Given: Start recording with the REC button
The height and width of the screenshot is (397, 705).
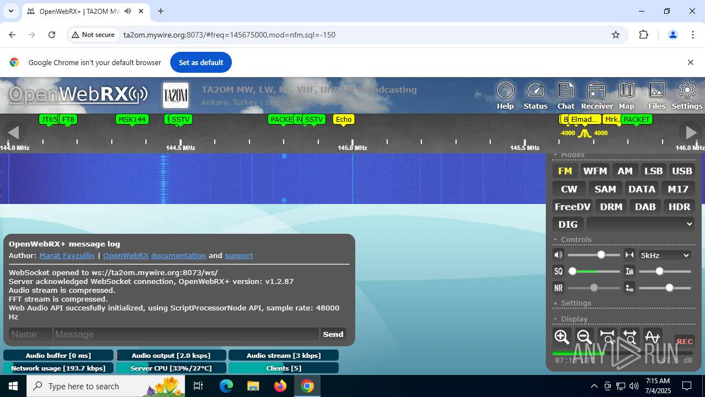Looking at the screenshot, I should [685, 341].
